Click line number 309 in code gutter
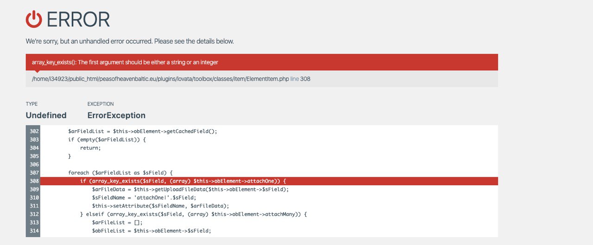This screenshot has height=245, width=593. [x=34, y=189]
